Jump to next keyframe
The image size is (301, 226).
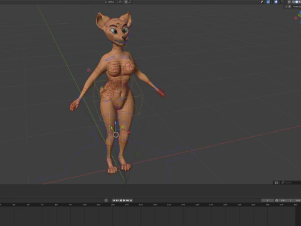point(127,200)
